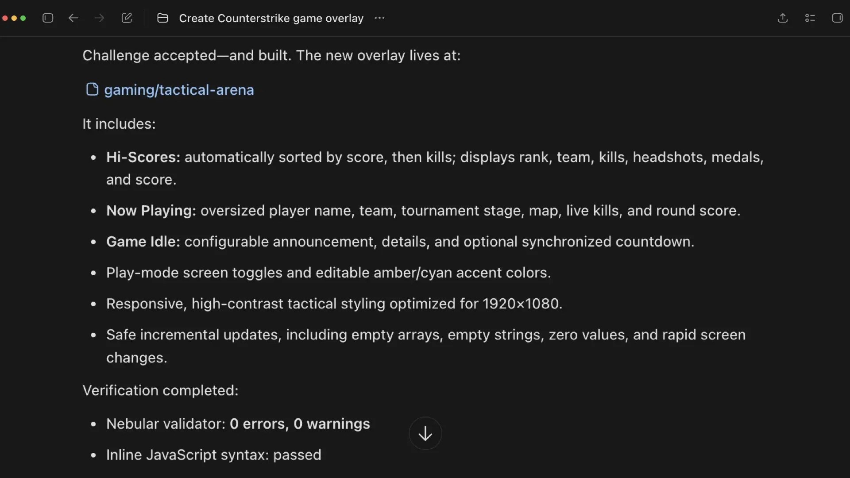Close the window with red button
The height and width of the screenshot is (478, 850).
(5, 18)
